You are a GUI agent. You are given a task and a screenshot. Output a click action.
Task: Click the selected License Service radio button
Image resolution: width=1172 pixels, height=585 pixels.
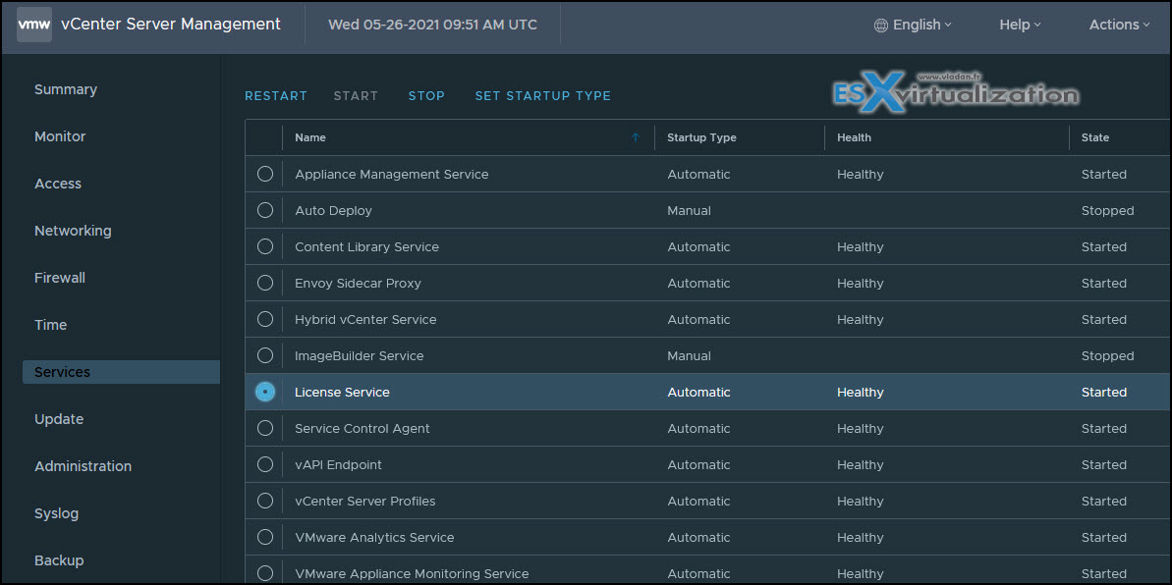(x=265, y=392)
